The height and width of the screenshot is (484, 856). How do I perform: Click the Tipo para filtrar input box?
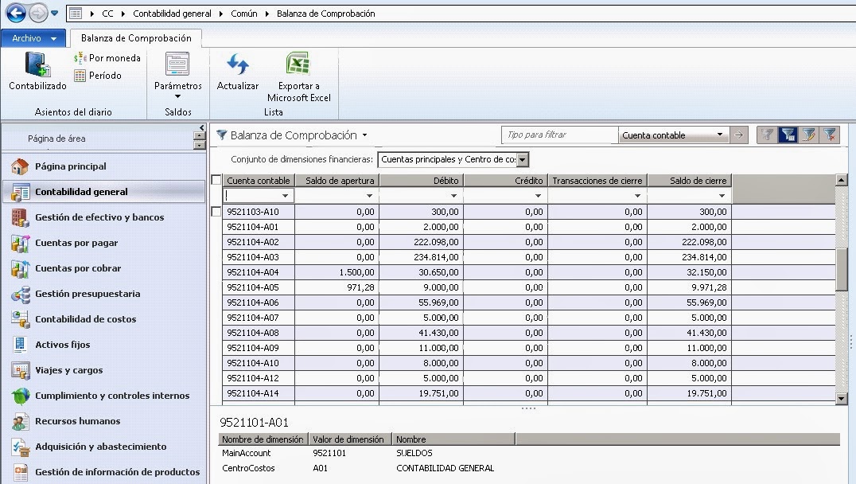557,135
